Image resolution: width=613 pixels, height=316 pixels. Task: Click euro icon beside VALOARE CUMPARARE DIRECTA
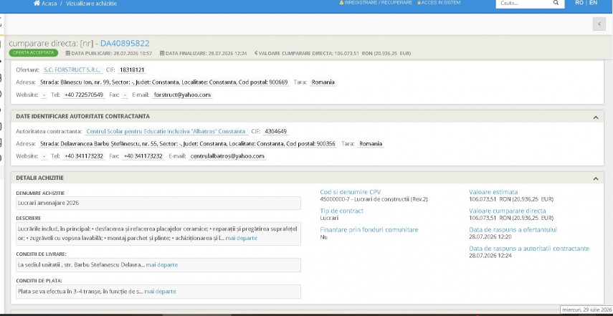[256, 53]
